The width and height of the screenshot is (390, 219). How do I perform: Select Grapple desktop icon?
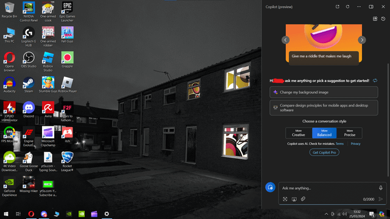click(x=67, y=60)
